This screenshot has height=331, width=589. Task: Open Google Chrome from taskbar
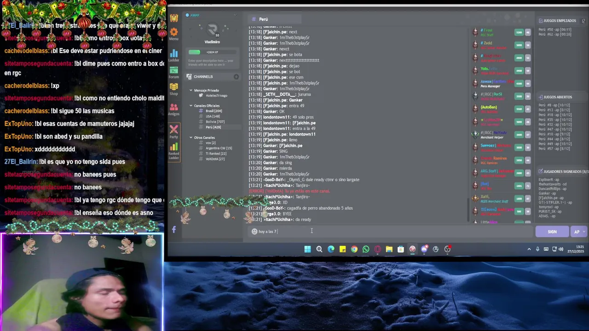tap(354, 249)
